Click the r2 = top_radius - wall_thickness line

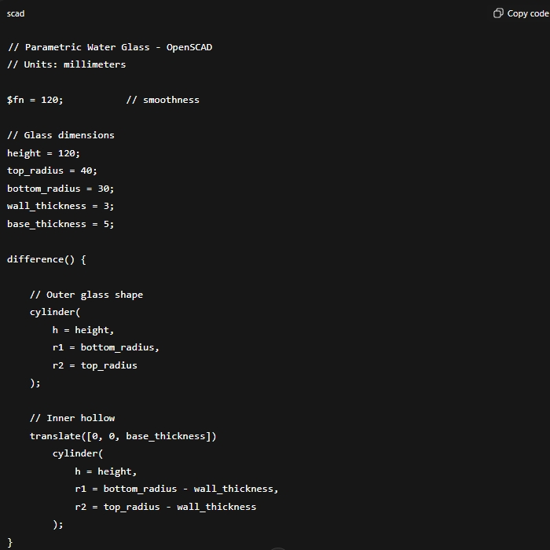[x=165, y=507]
